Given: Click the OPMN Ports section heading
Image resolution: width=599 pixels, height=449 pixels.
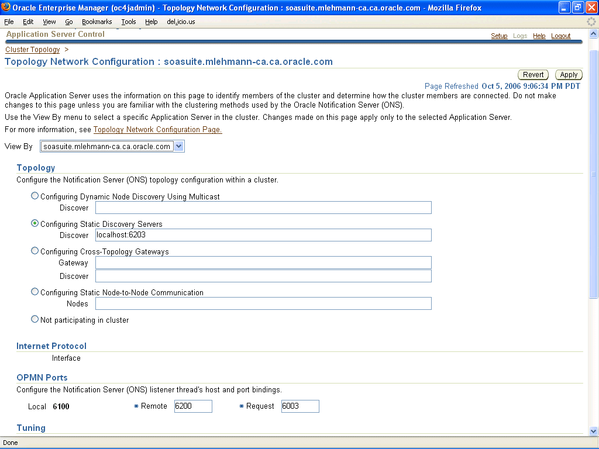Looking at the screenshot, I should (42, 377).
